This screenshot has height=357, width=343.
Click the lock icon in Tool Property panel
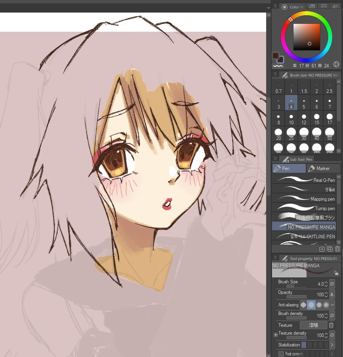pos(337,273)
